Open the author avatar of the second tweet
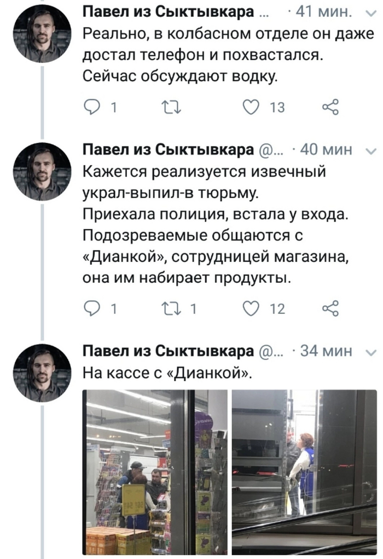383x559 pixels. coord(42,172)
